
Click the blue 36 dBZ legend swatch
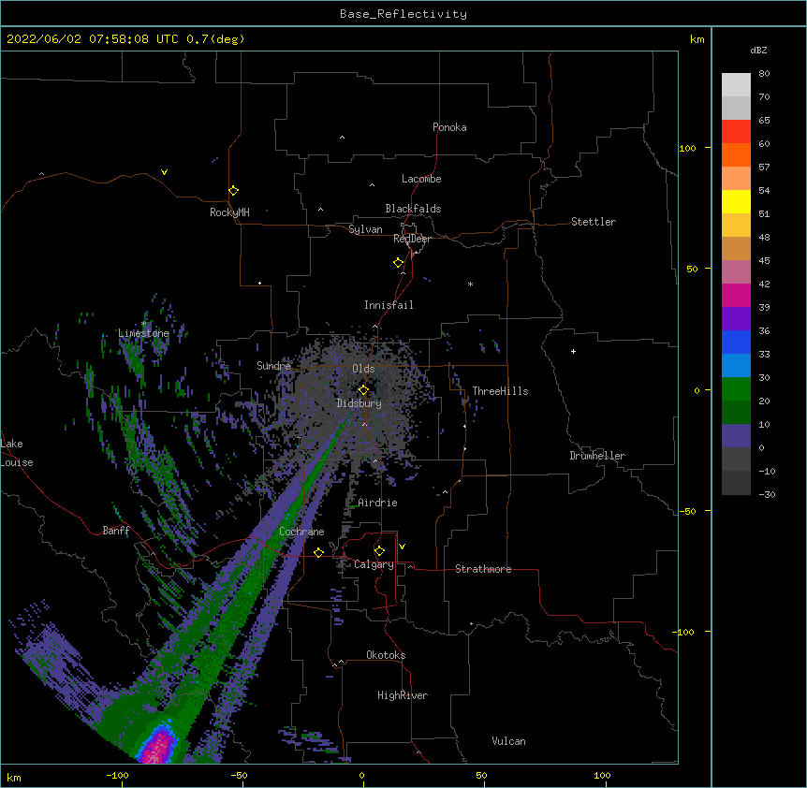pos(736,342)
